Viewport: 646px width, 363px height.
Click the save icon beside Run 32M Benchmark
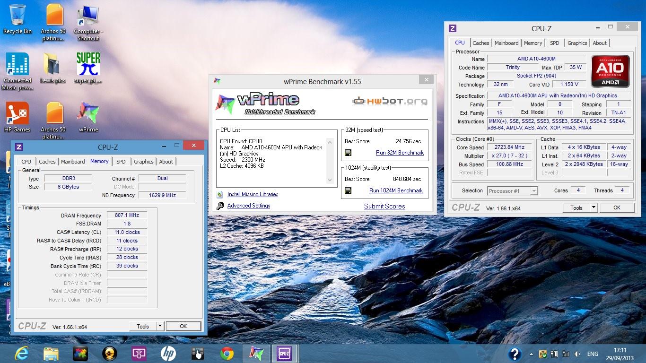pos(348,153)
